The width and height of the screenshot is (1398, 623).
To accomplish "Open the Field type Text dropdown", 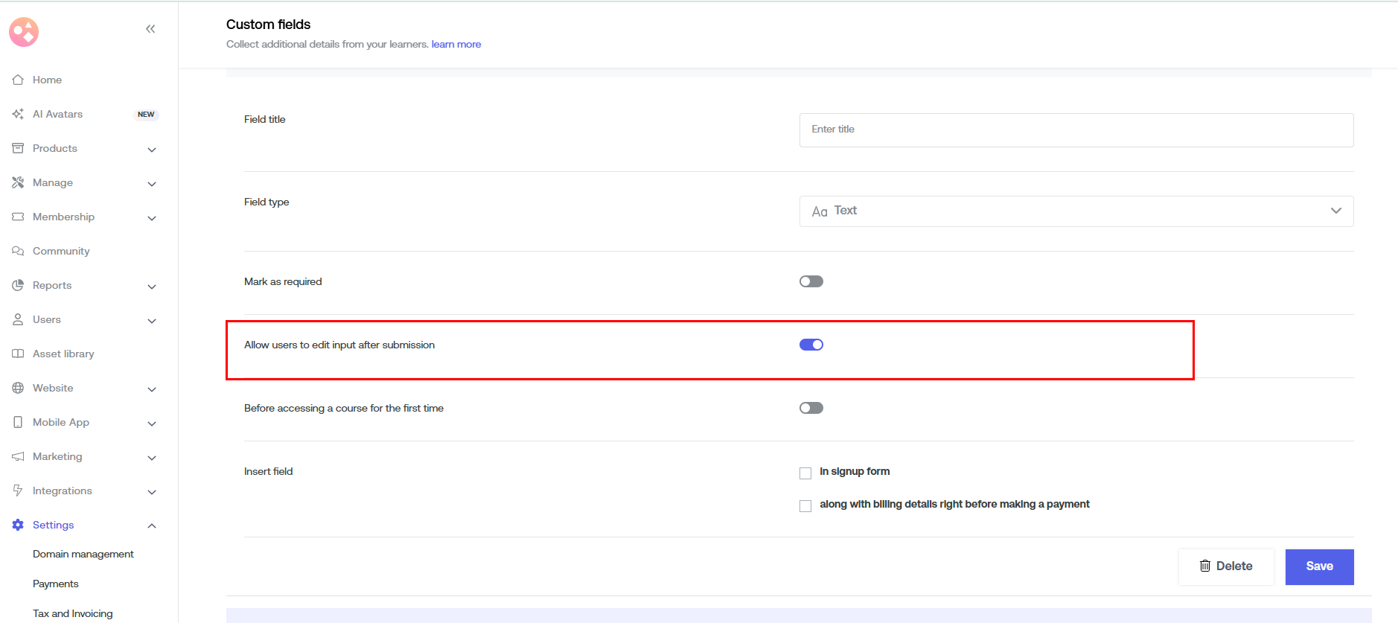I will pyautogui.click(x=1076, y=211).
